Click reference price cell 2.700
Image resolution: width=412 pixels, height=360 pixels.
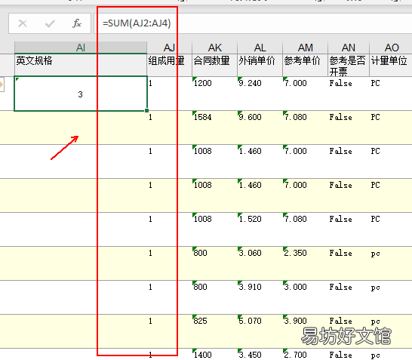305,355
